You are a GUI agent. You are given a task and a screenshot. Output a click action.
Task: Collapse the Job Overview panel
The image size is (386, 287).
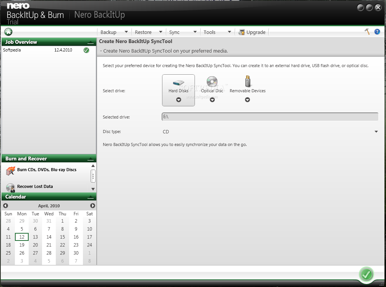pyautogui.click(x=90, y=42)
